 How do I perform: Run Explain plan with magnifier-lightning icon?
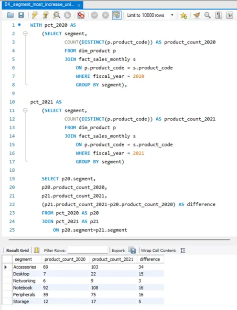[x=57, y=15]
